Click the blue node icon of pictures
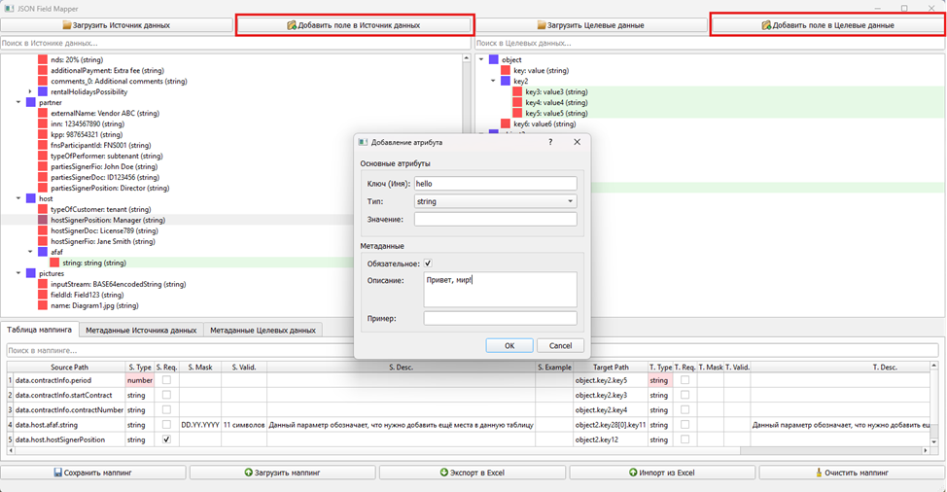Viewport: 947px width, 492px height. click(31, 273)
